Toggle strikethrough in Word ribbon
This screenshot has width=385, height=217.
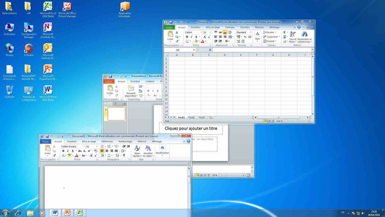point(79,151)
